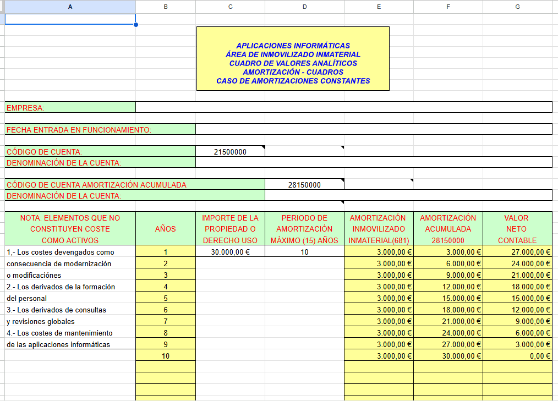
Task: Click the 'VALOR NETO CONTABLE' header cell
Action: [517, 229]
